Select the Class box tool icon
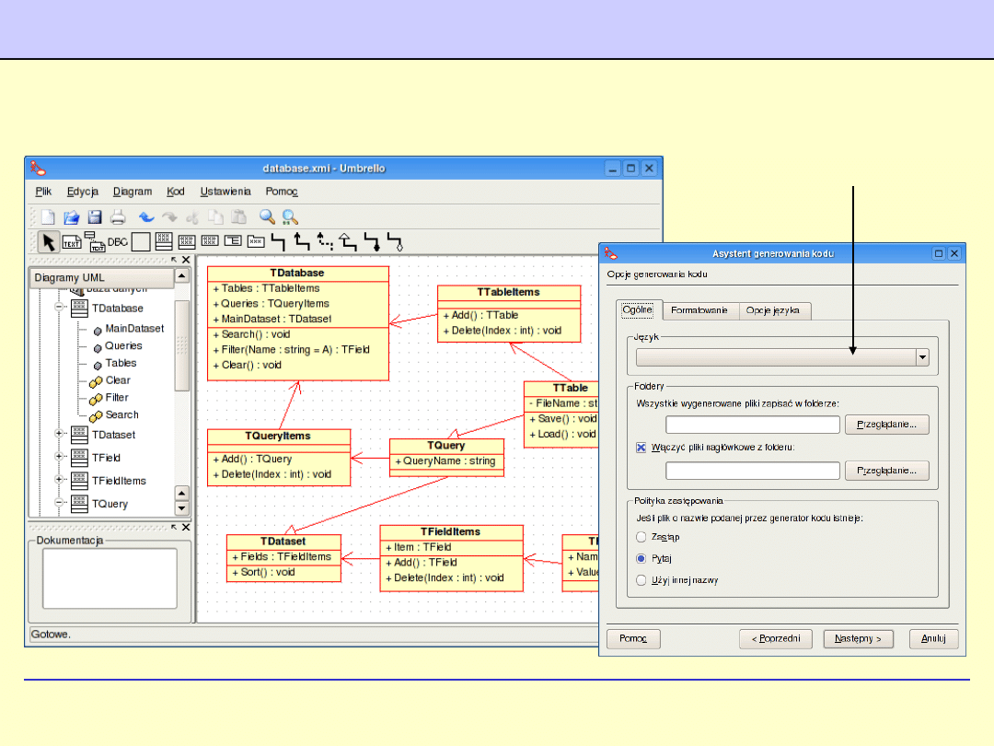The width and height of the screenshot is (994, 746). [163, 242]
